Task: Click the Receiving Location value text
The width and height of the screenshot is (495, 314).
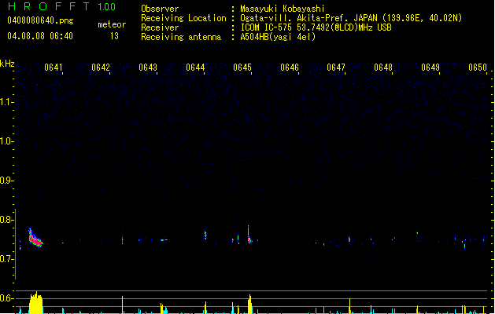Action: 351,18
